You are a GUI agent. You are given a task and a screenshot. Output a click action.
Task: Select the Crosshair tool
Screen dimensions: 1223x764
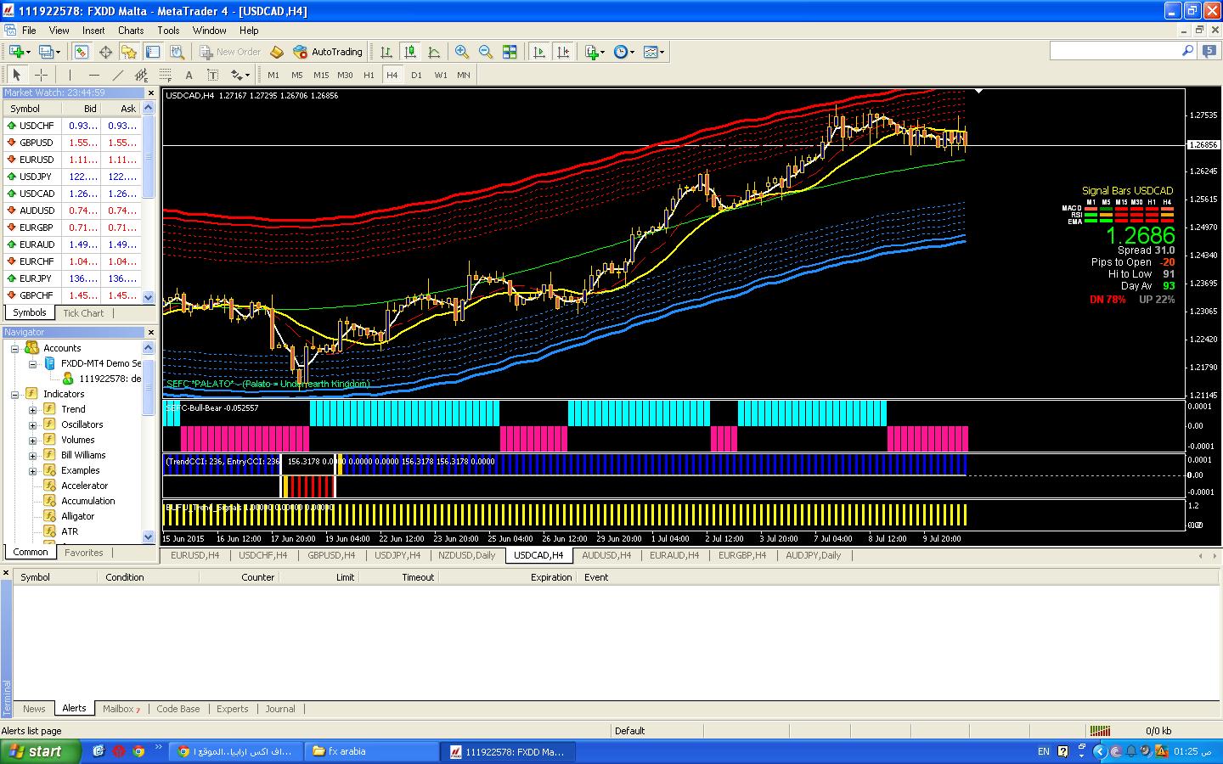tap(40, 75)
